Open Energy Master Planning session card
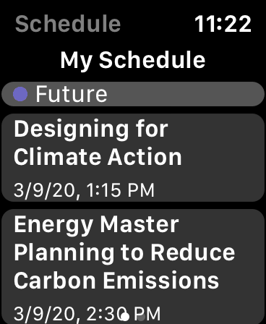Screen dimensions: 266x324 133,267
